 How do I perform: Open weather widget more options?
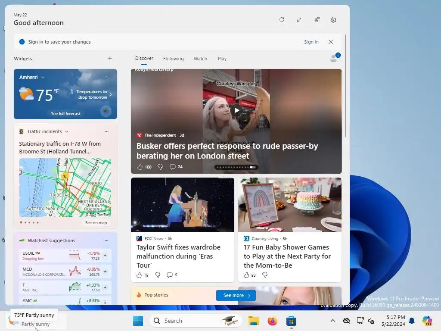(x=106, y=77)
